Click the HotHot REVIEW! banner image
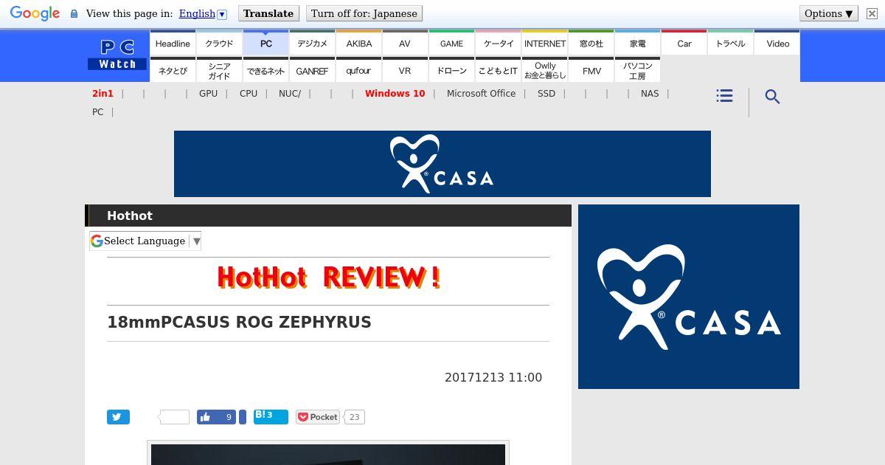Screen dimensions: 885x465 pos(328,278)
